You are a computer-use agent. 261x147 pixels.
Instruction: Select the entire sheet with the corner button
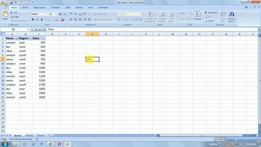click(x=2, y=34)
